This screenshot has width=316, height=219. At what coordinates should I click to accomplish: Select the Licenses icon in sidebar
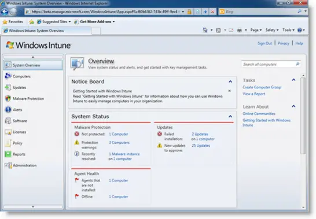[8, 132]
